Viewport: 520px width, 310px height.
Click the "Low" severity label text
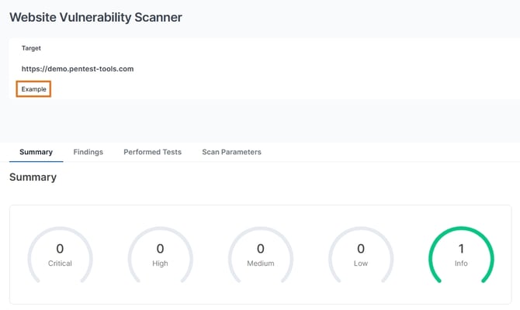point(360,263)
